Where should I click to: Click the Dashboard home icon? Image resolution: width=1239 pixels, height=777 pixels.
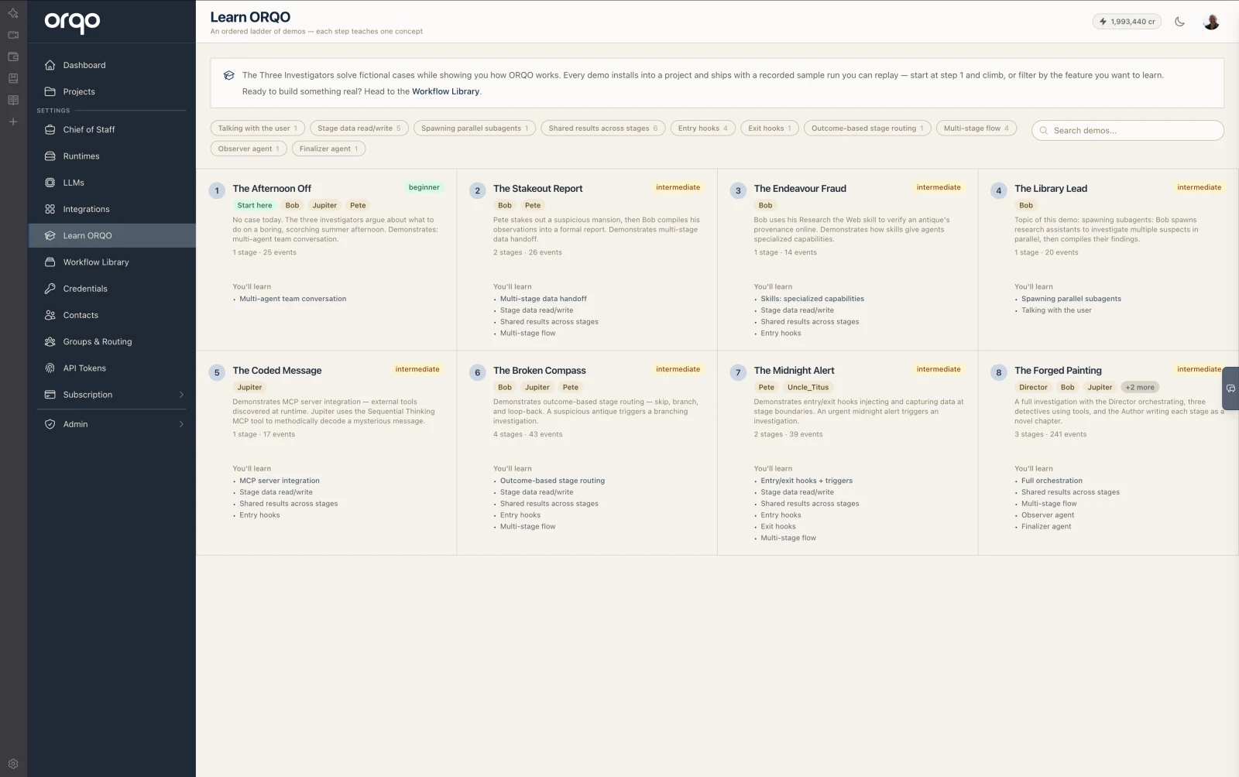tap(50, 65)
